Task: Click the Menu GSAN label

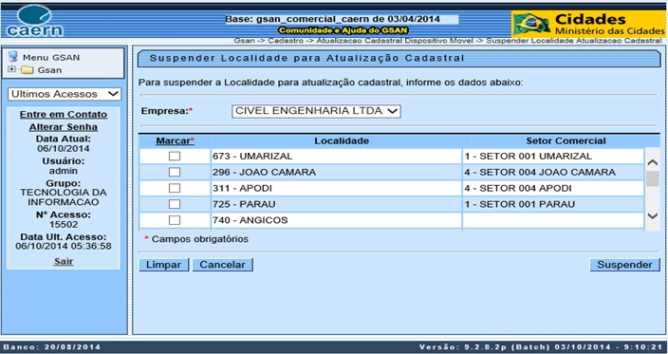Action: (51, 58)
